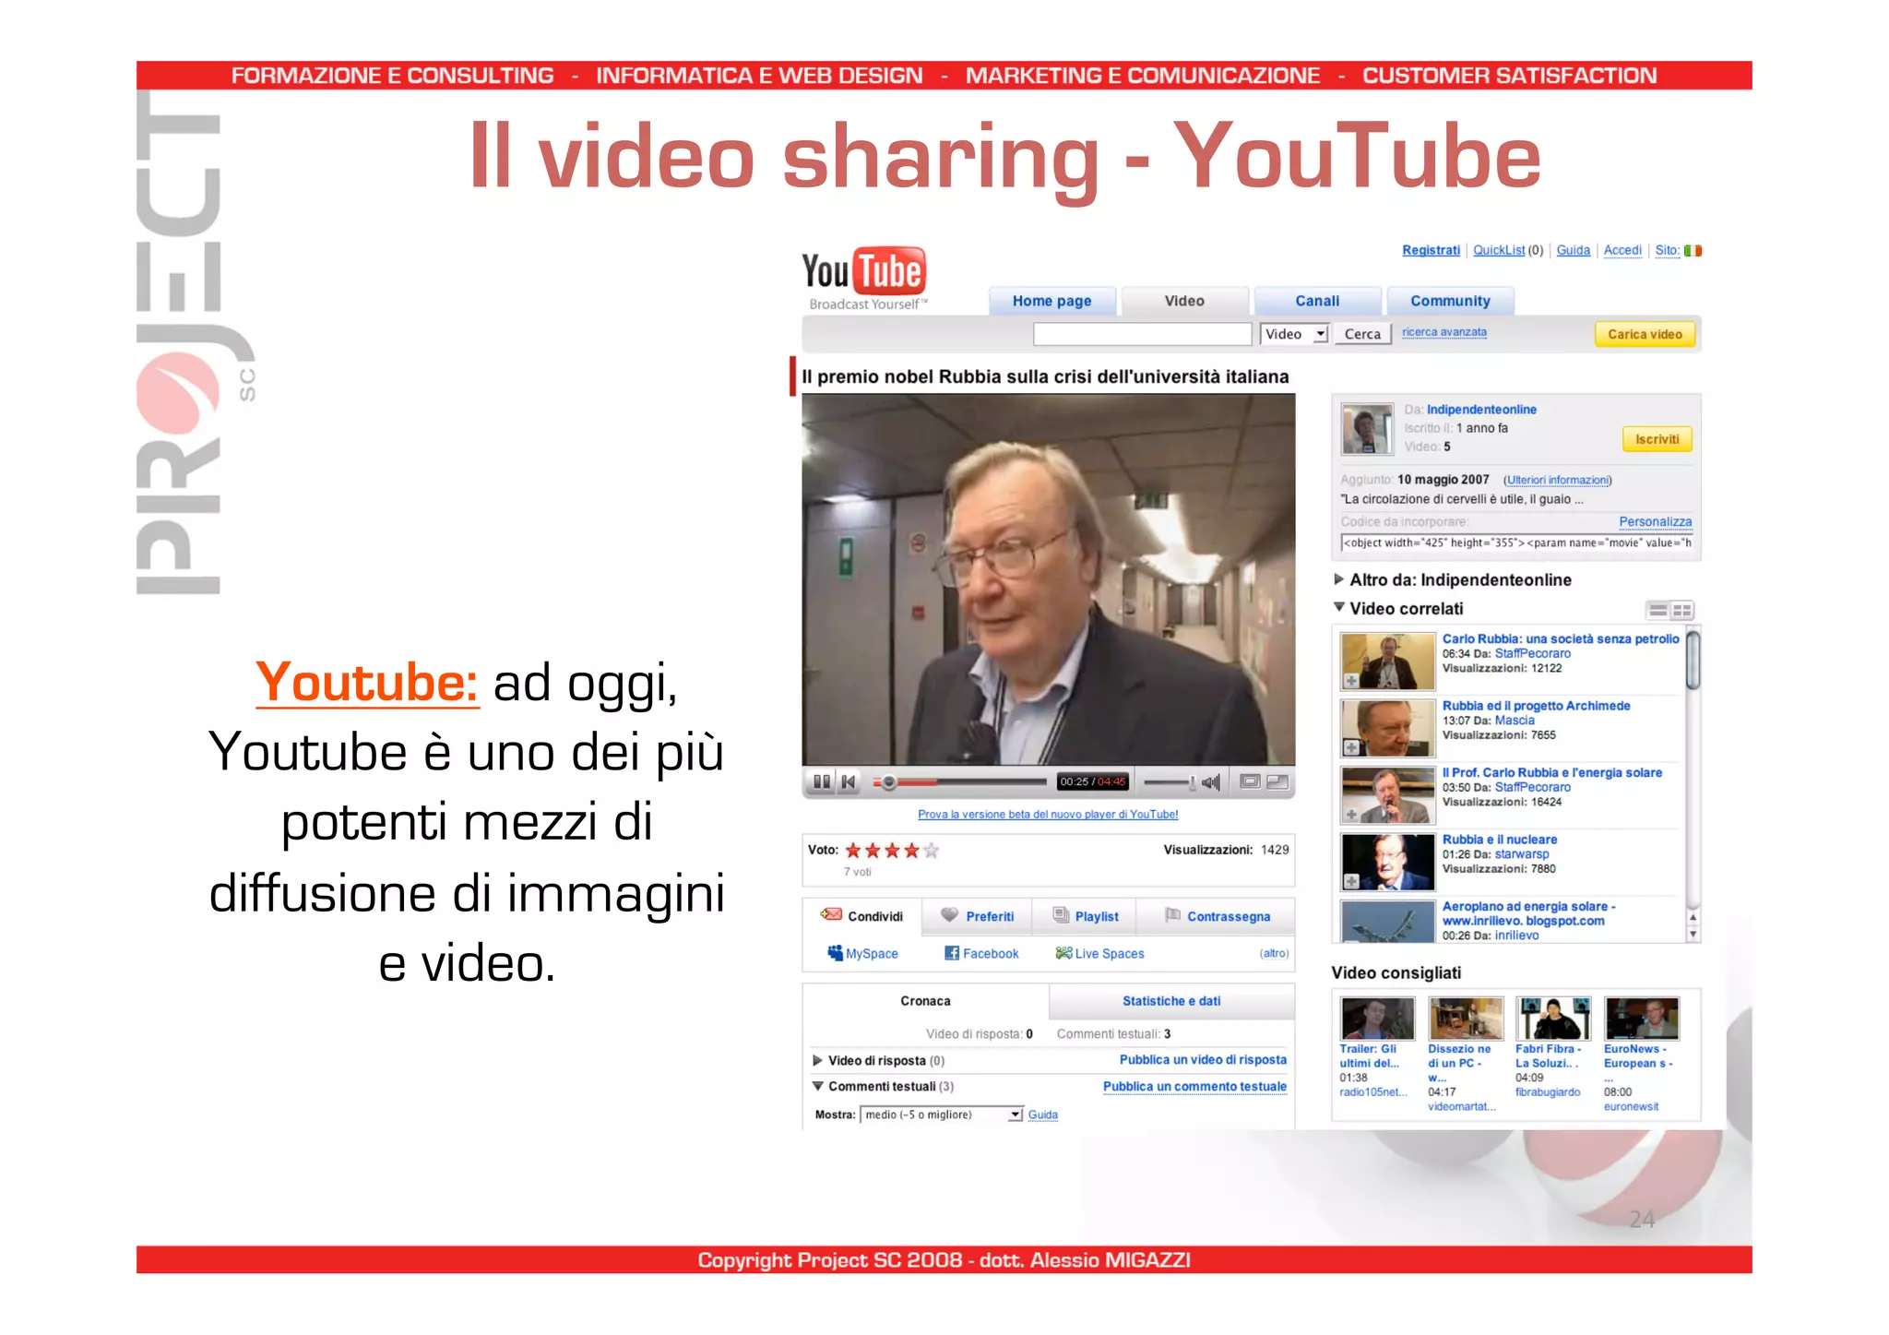
Task: Open the Canali navigation tab
Action: [x=1317, y=301]
